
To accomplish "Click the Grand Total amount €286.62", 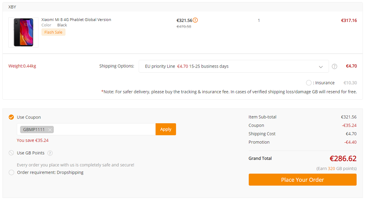I will (343, 158).
